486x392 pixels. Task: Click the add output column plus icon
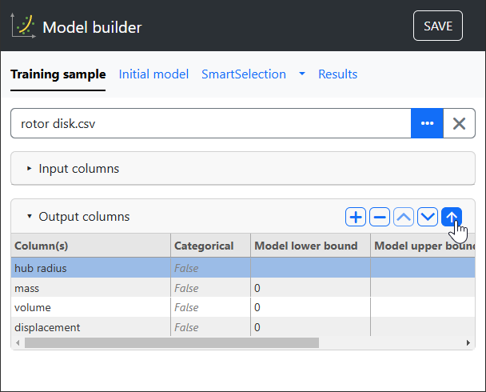click(x=355, y=217)
